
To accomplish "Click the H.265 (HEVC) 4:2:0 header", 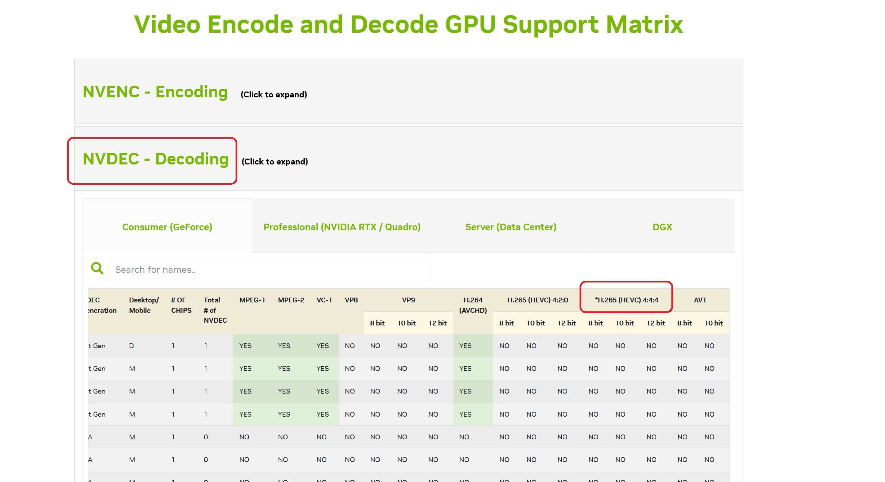I will click(x=538, y=300).
